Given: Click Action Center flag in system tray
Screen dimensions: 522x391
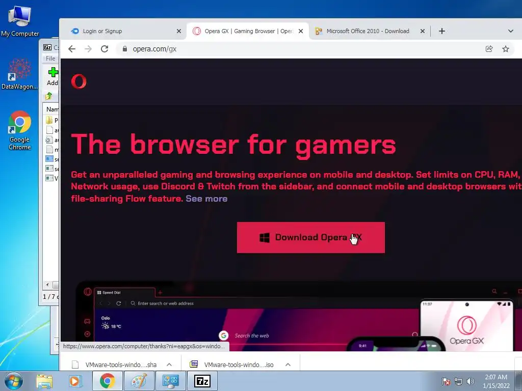Looking at the screenshot, I should click(446, 381).
